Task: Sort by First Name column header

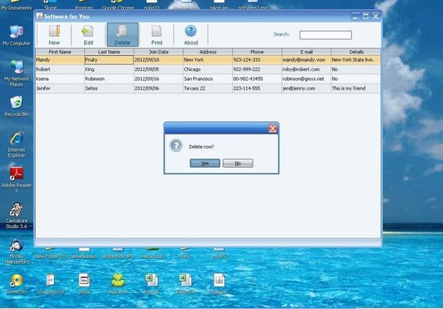Action: [60, 52]
